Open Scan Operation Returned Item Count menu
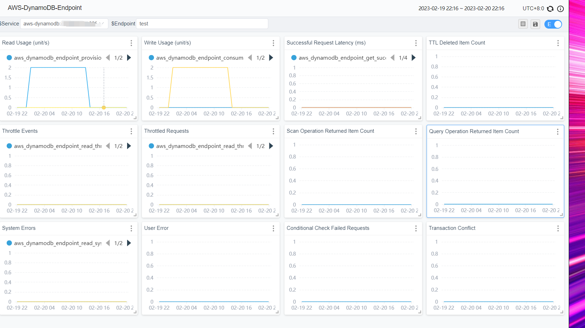 [x=416, y=131]
